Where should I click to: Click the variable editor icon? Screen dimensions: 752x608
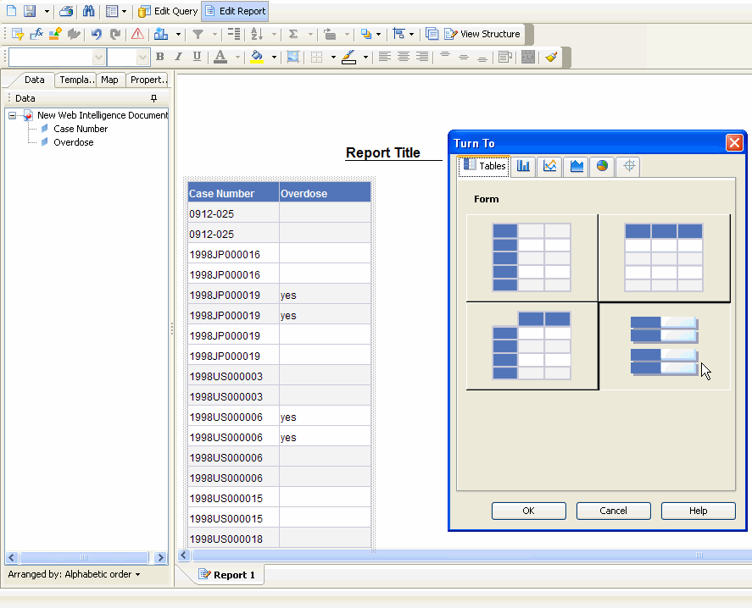pyautogui.click(x=55, y=34)
